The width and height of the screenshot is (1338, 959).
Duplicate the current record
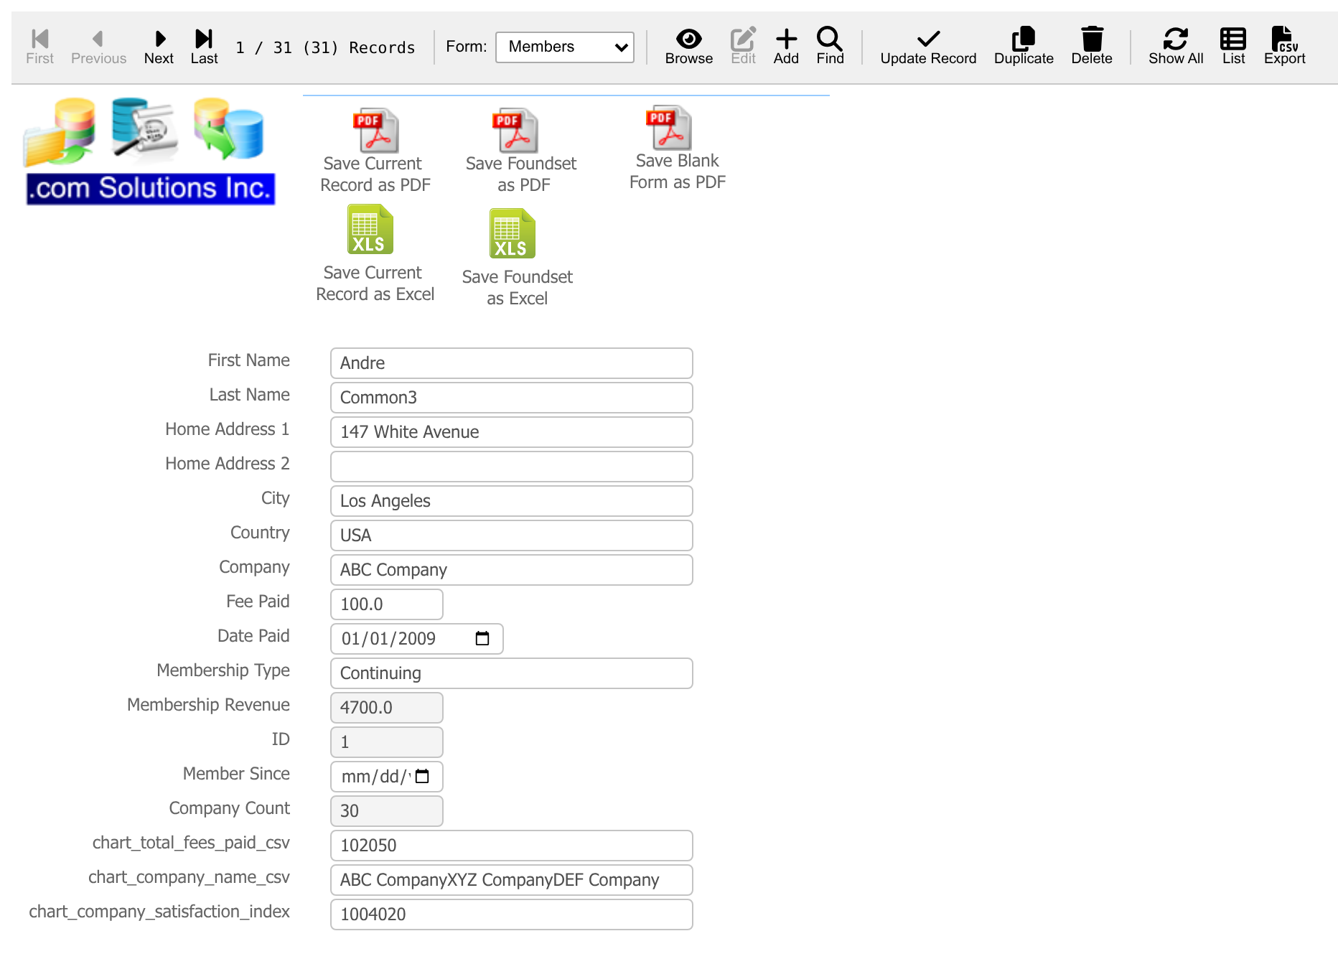[1024, 47]
